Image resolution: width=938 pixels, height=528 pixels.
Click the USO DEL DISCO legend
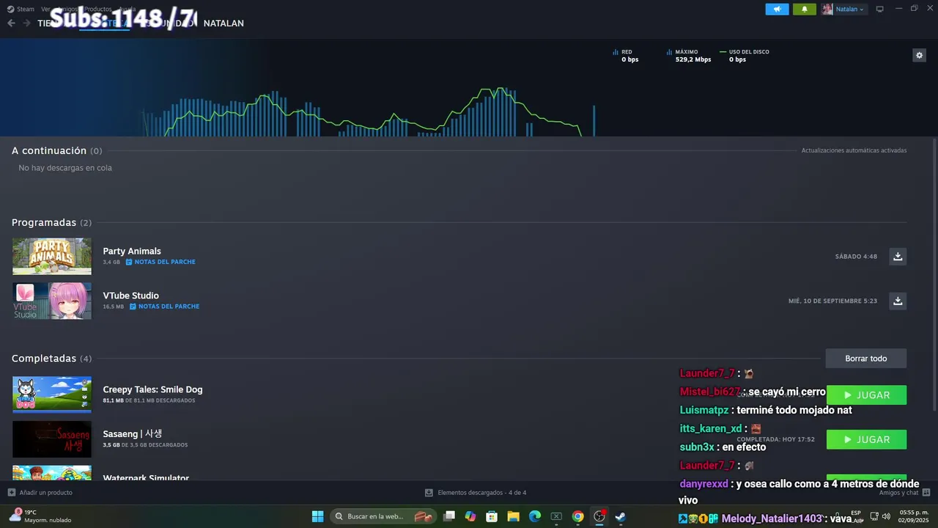tap(745, 56)
